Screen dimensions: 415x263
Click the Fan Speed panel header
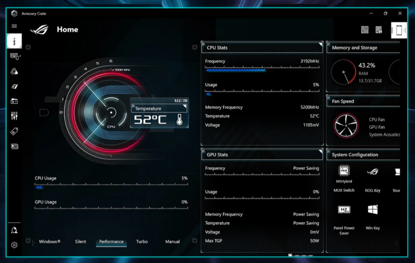coord(363,101)
